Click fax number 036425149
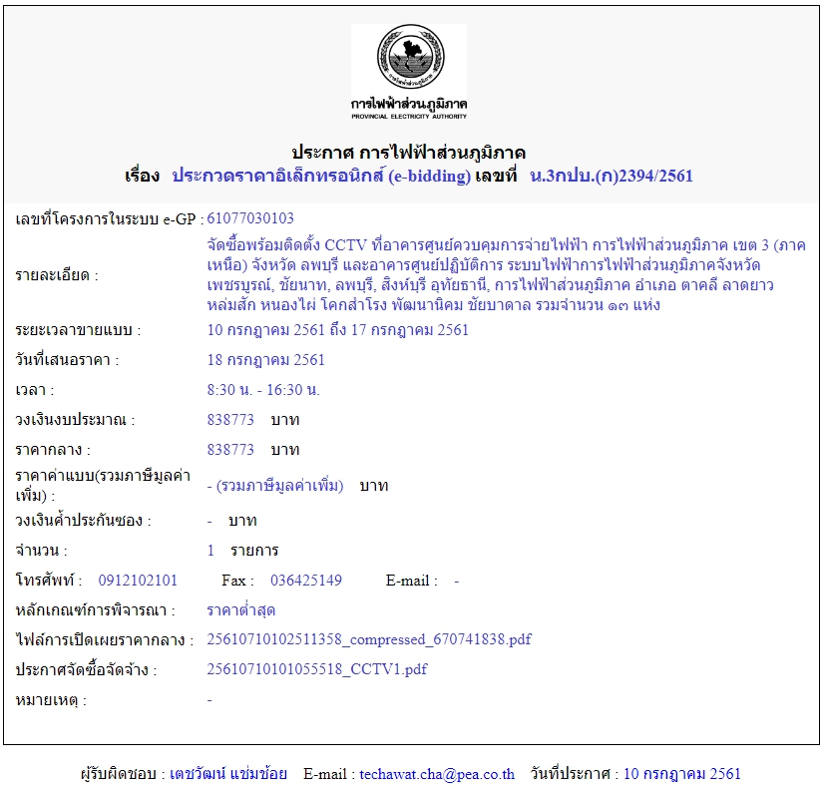823x787 pixels. coord(306,581)
